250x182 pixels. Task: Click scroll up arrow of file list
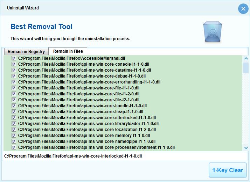click(246, 58)
